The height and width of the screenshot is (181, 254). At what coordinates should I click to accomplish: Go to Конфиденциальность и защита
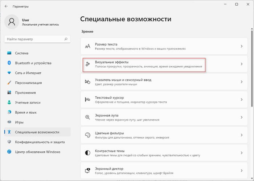40,142
